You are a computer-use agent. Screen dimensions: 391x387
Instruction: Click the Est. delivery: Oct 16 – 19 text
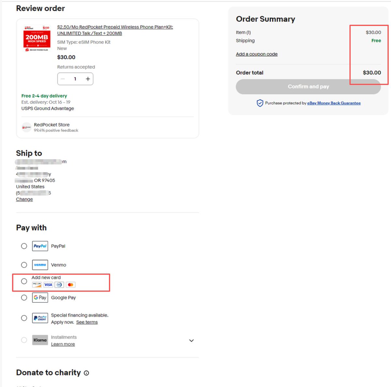[46, 102]
